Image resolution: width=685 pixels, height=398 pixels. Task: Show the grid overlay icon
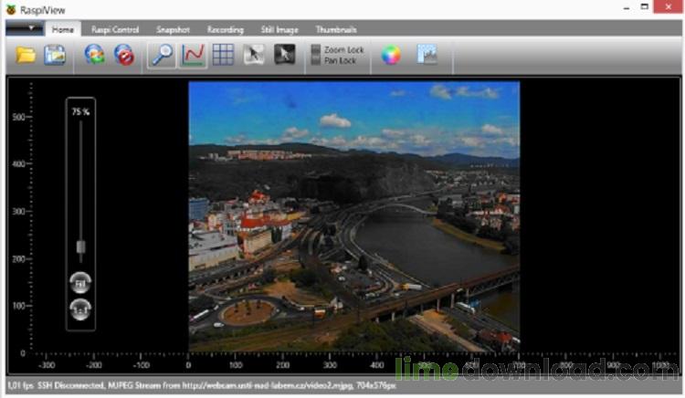223,55
